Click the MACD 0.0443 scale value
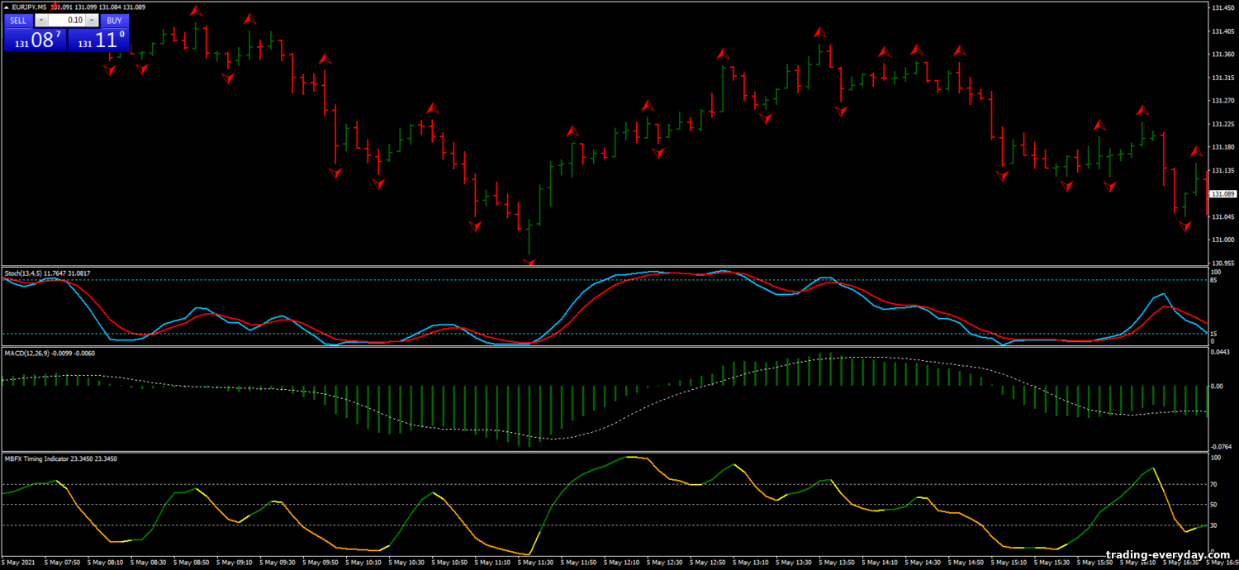Image resolution: width=1239 pixels, height=570 pixels. pos(1221,353)
